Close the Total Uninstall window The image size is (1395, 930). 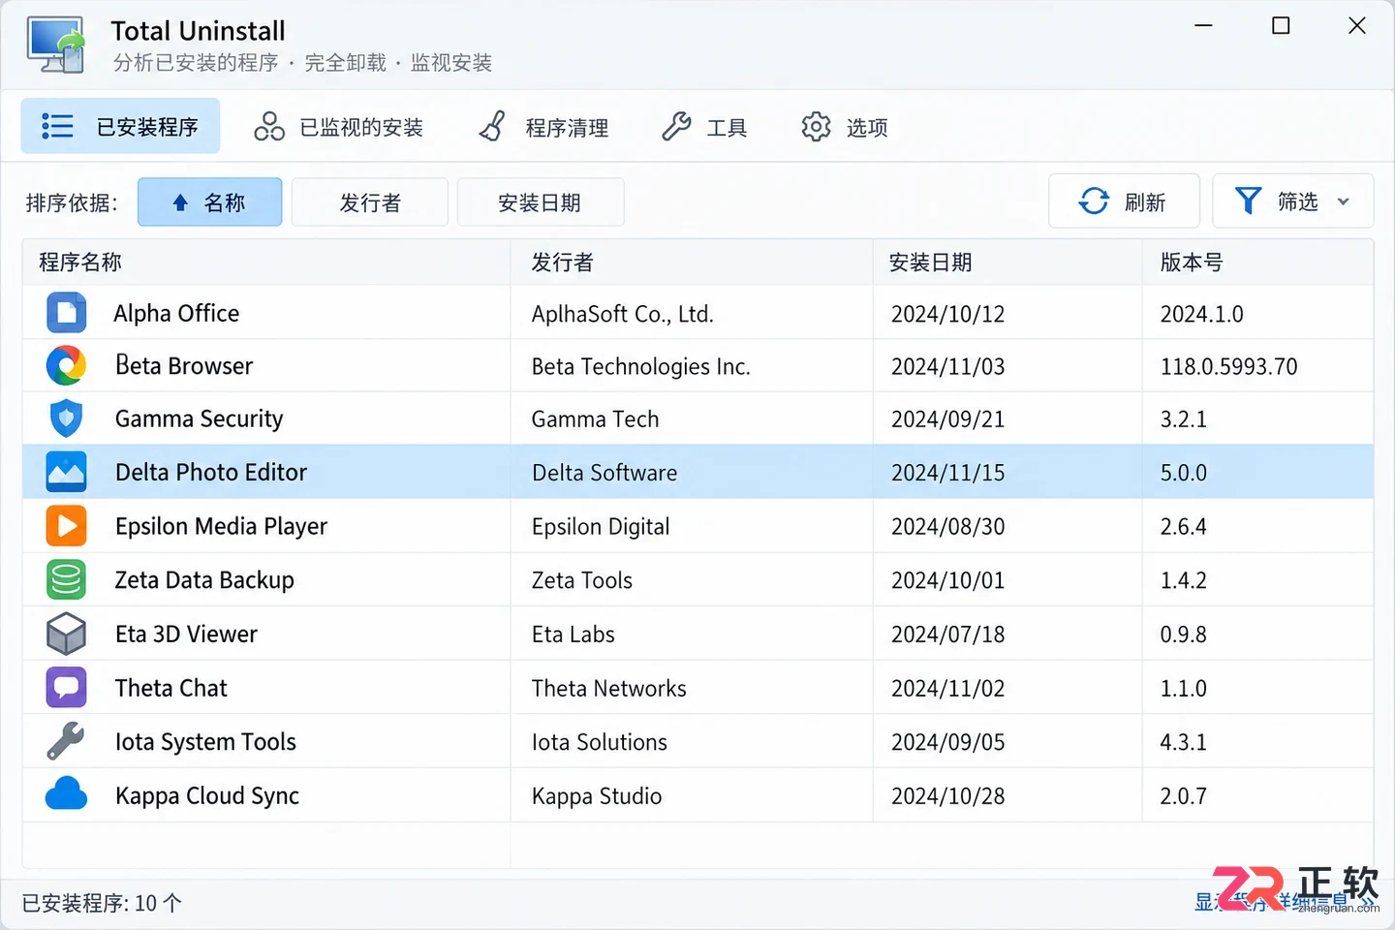point(1356,25)
